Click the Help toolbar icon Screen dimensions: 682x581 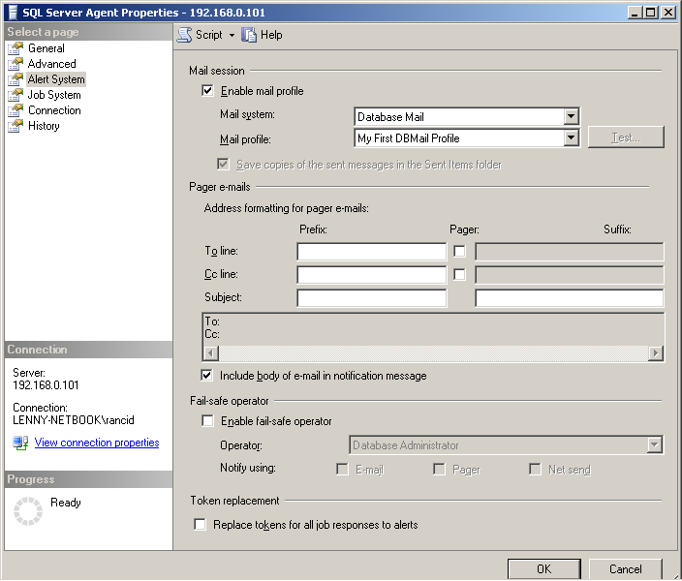249,35
